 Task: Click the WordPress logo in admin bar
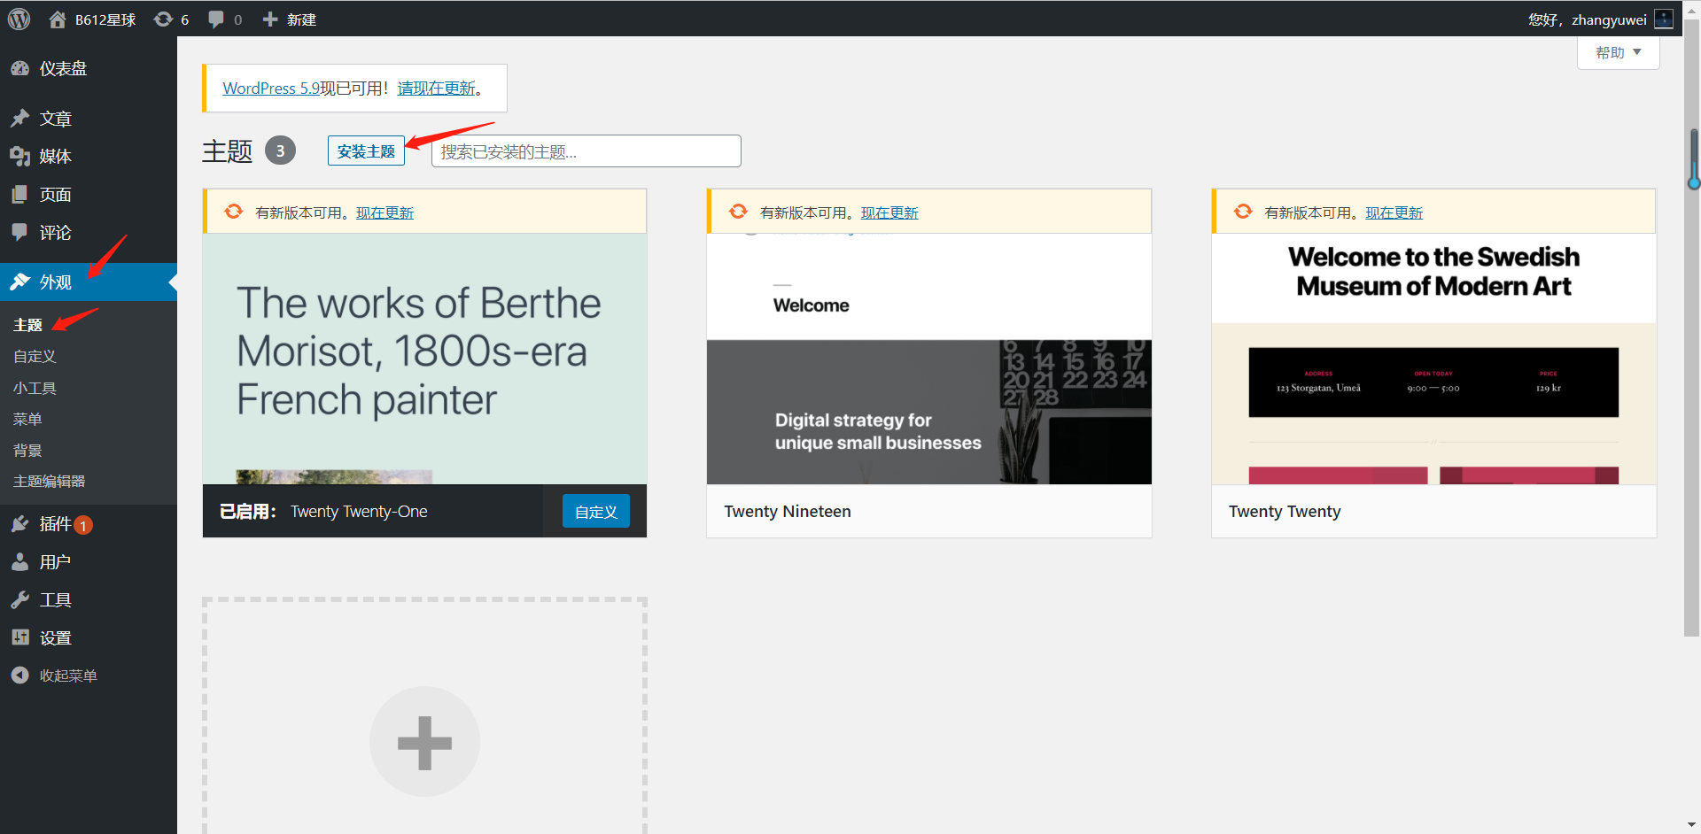coord(19,19)
